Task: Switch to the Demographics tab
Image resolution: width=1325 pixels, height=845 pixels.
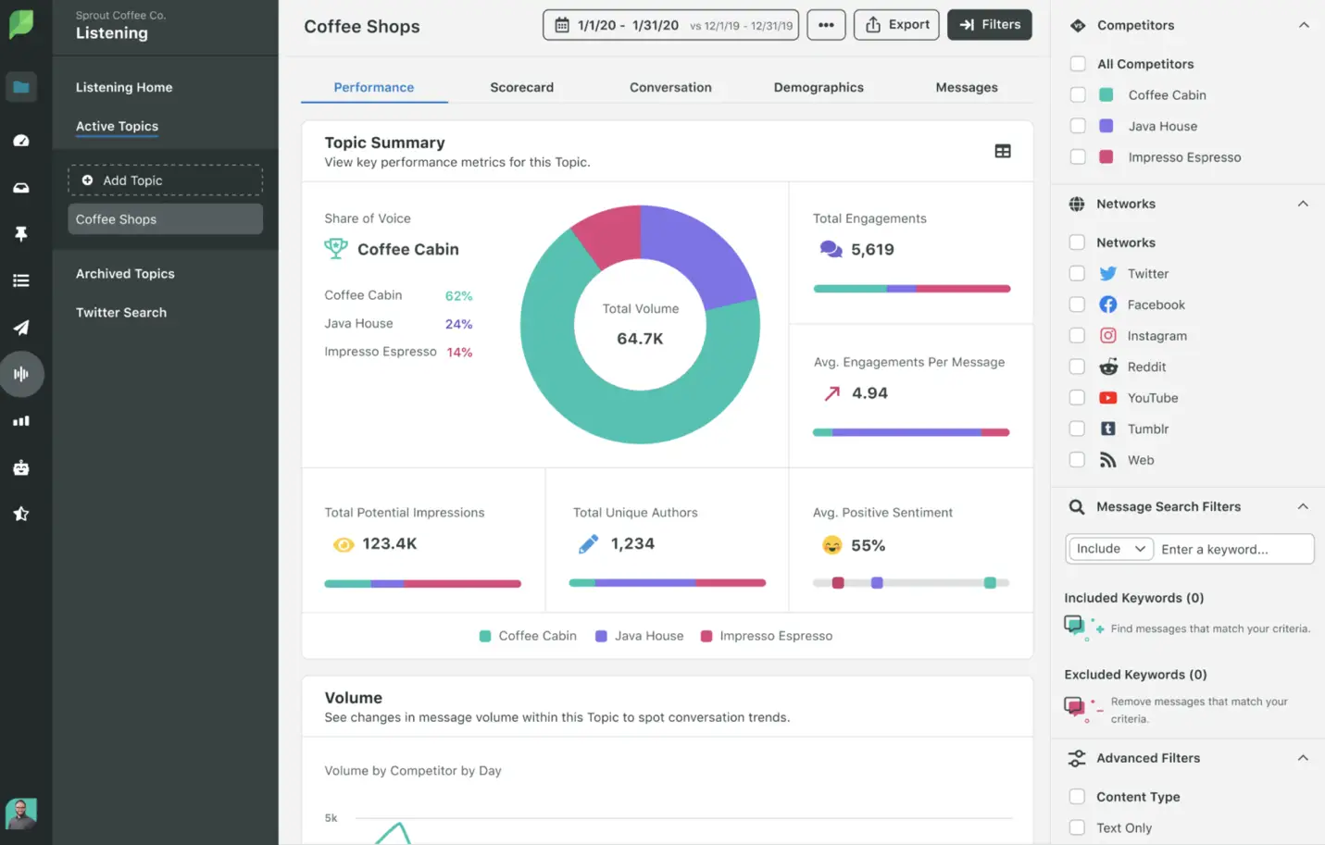Action: (819, 87)
